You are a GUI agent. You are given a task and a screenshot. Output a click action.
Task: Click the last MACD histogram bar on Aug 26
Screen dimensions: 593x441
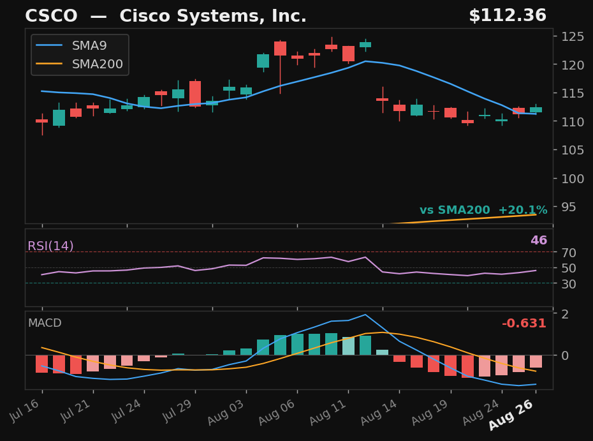point(536,361)
